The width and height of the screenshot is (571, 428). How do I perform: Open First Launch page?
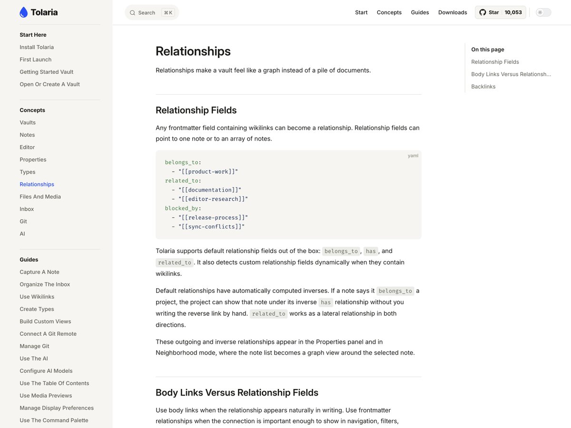(x=36, y=59)
